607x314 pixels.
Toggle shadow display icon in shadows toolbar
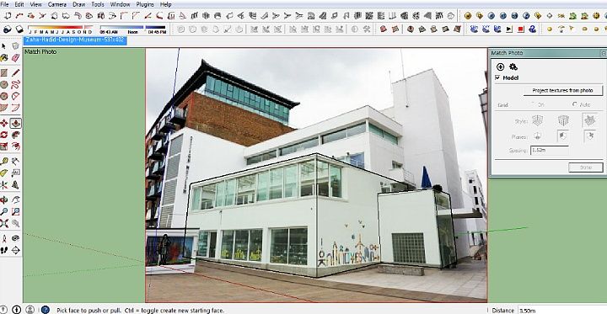point(19,29)
